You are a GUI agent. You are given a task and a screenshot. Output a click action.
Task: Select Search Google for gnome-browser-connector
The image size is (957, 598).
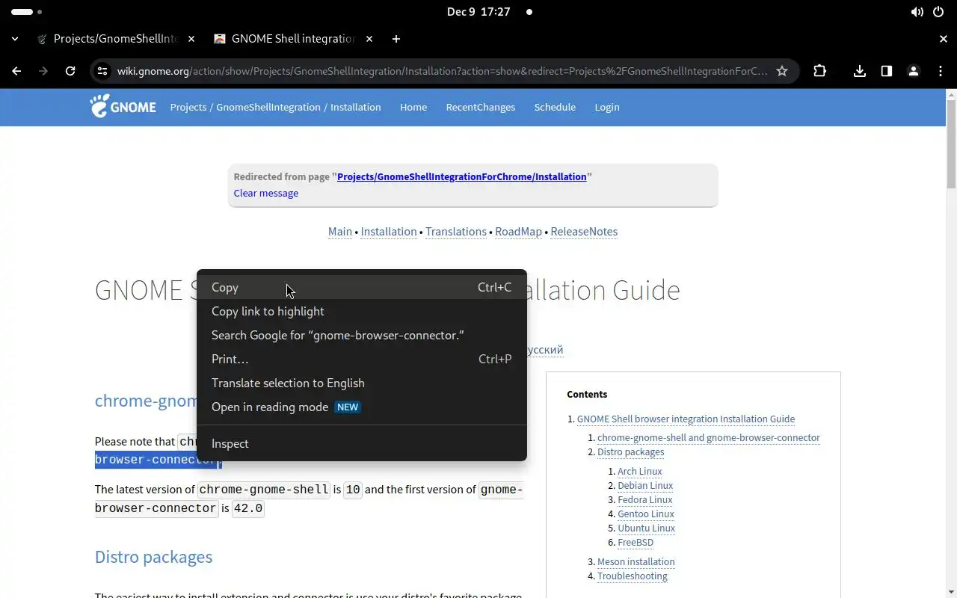(x=362, y=335)
